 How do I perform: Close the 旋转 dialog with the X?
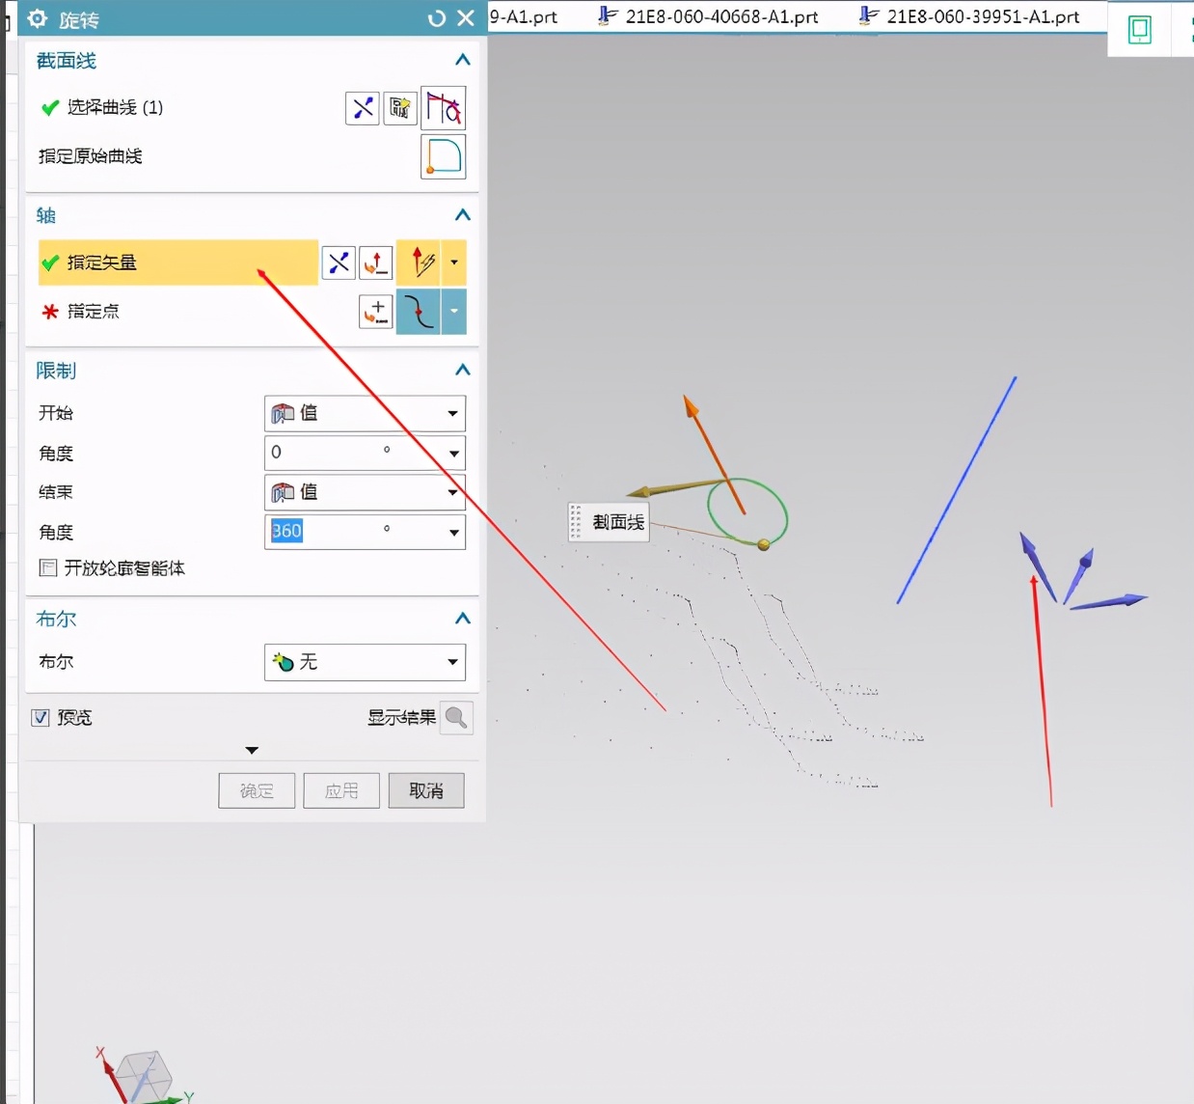coord(466,18)
